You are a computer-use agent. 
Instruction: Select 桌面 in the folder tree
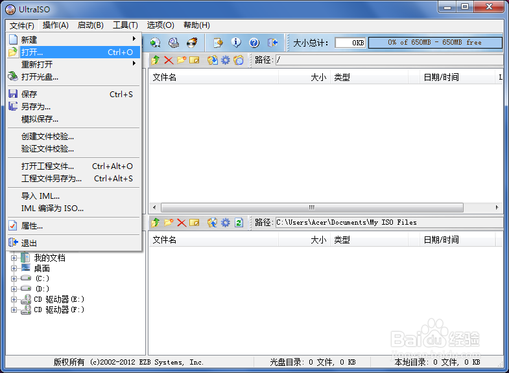coord(42,268)
